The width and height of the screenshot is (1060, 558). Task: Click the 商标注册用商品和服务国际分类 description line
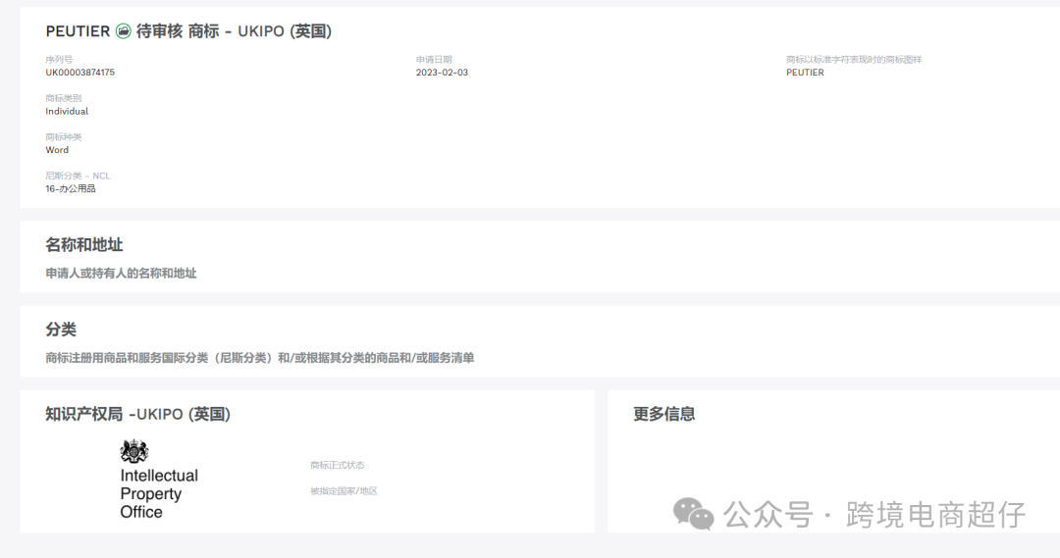pyautogui.click(x=259, y=358)
